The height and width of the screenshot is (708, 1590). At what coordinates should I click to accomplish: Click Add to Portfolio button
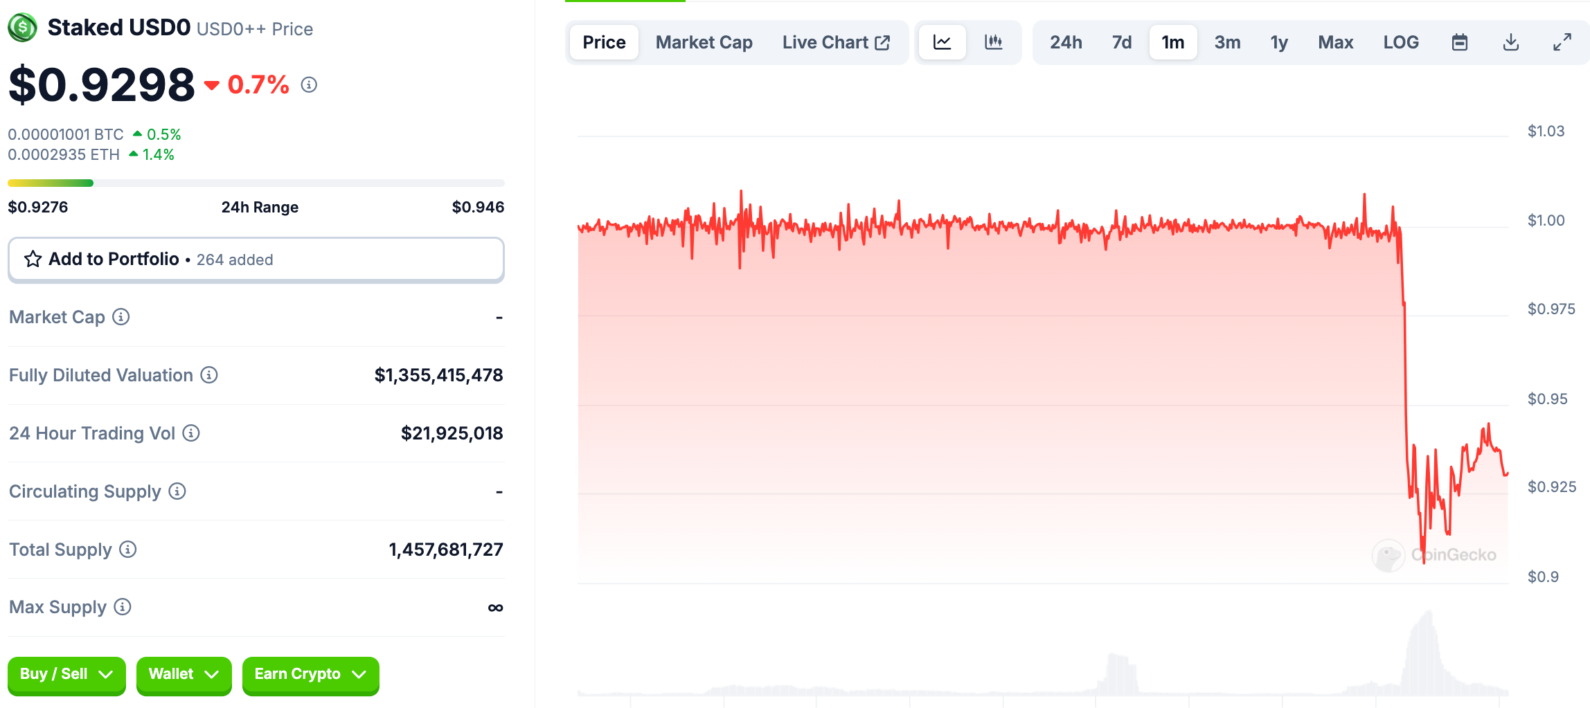pyautogui.click(x=256, y=260)
